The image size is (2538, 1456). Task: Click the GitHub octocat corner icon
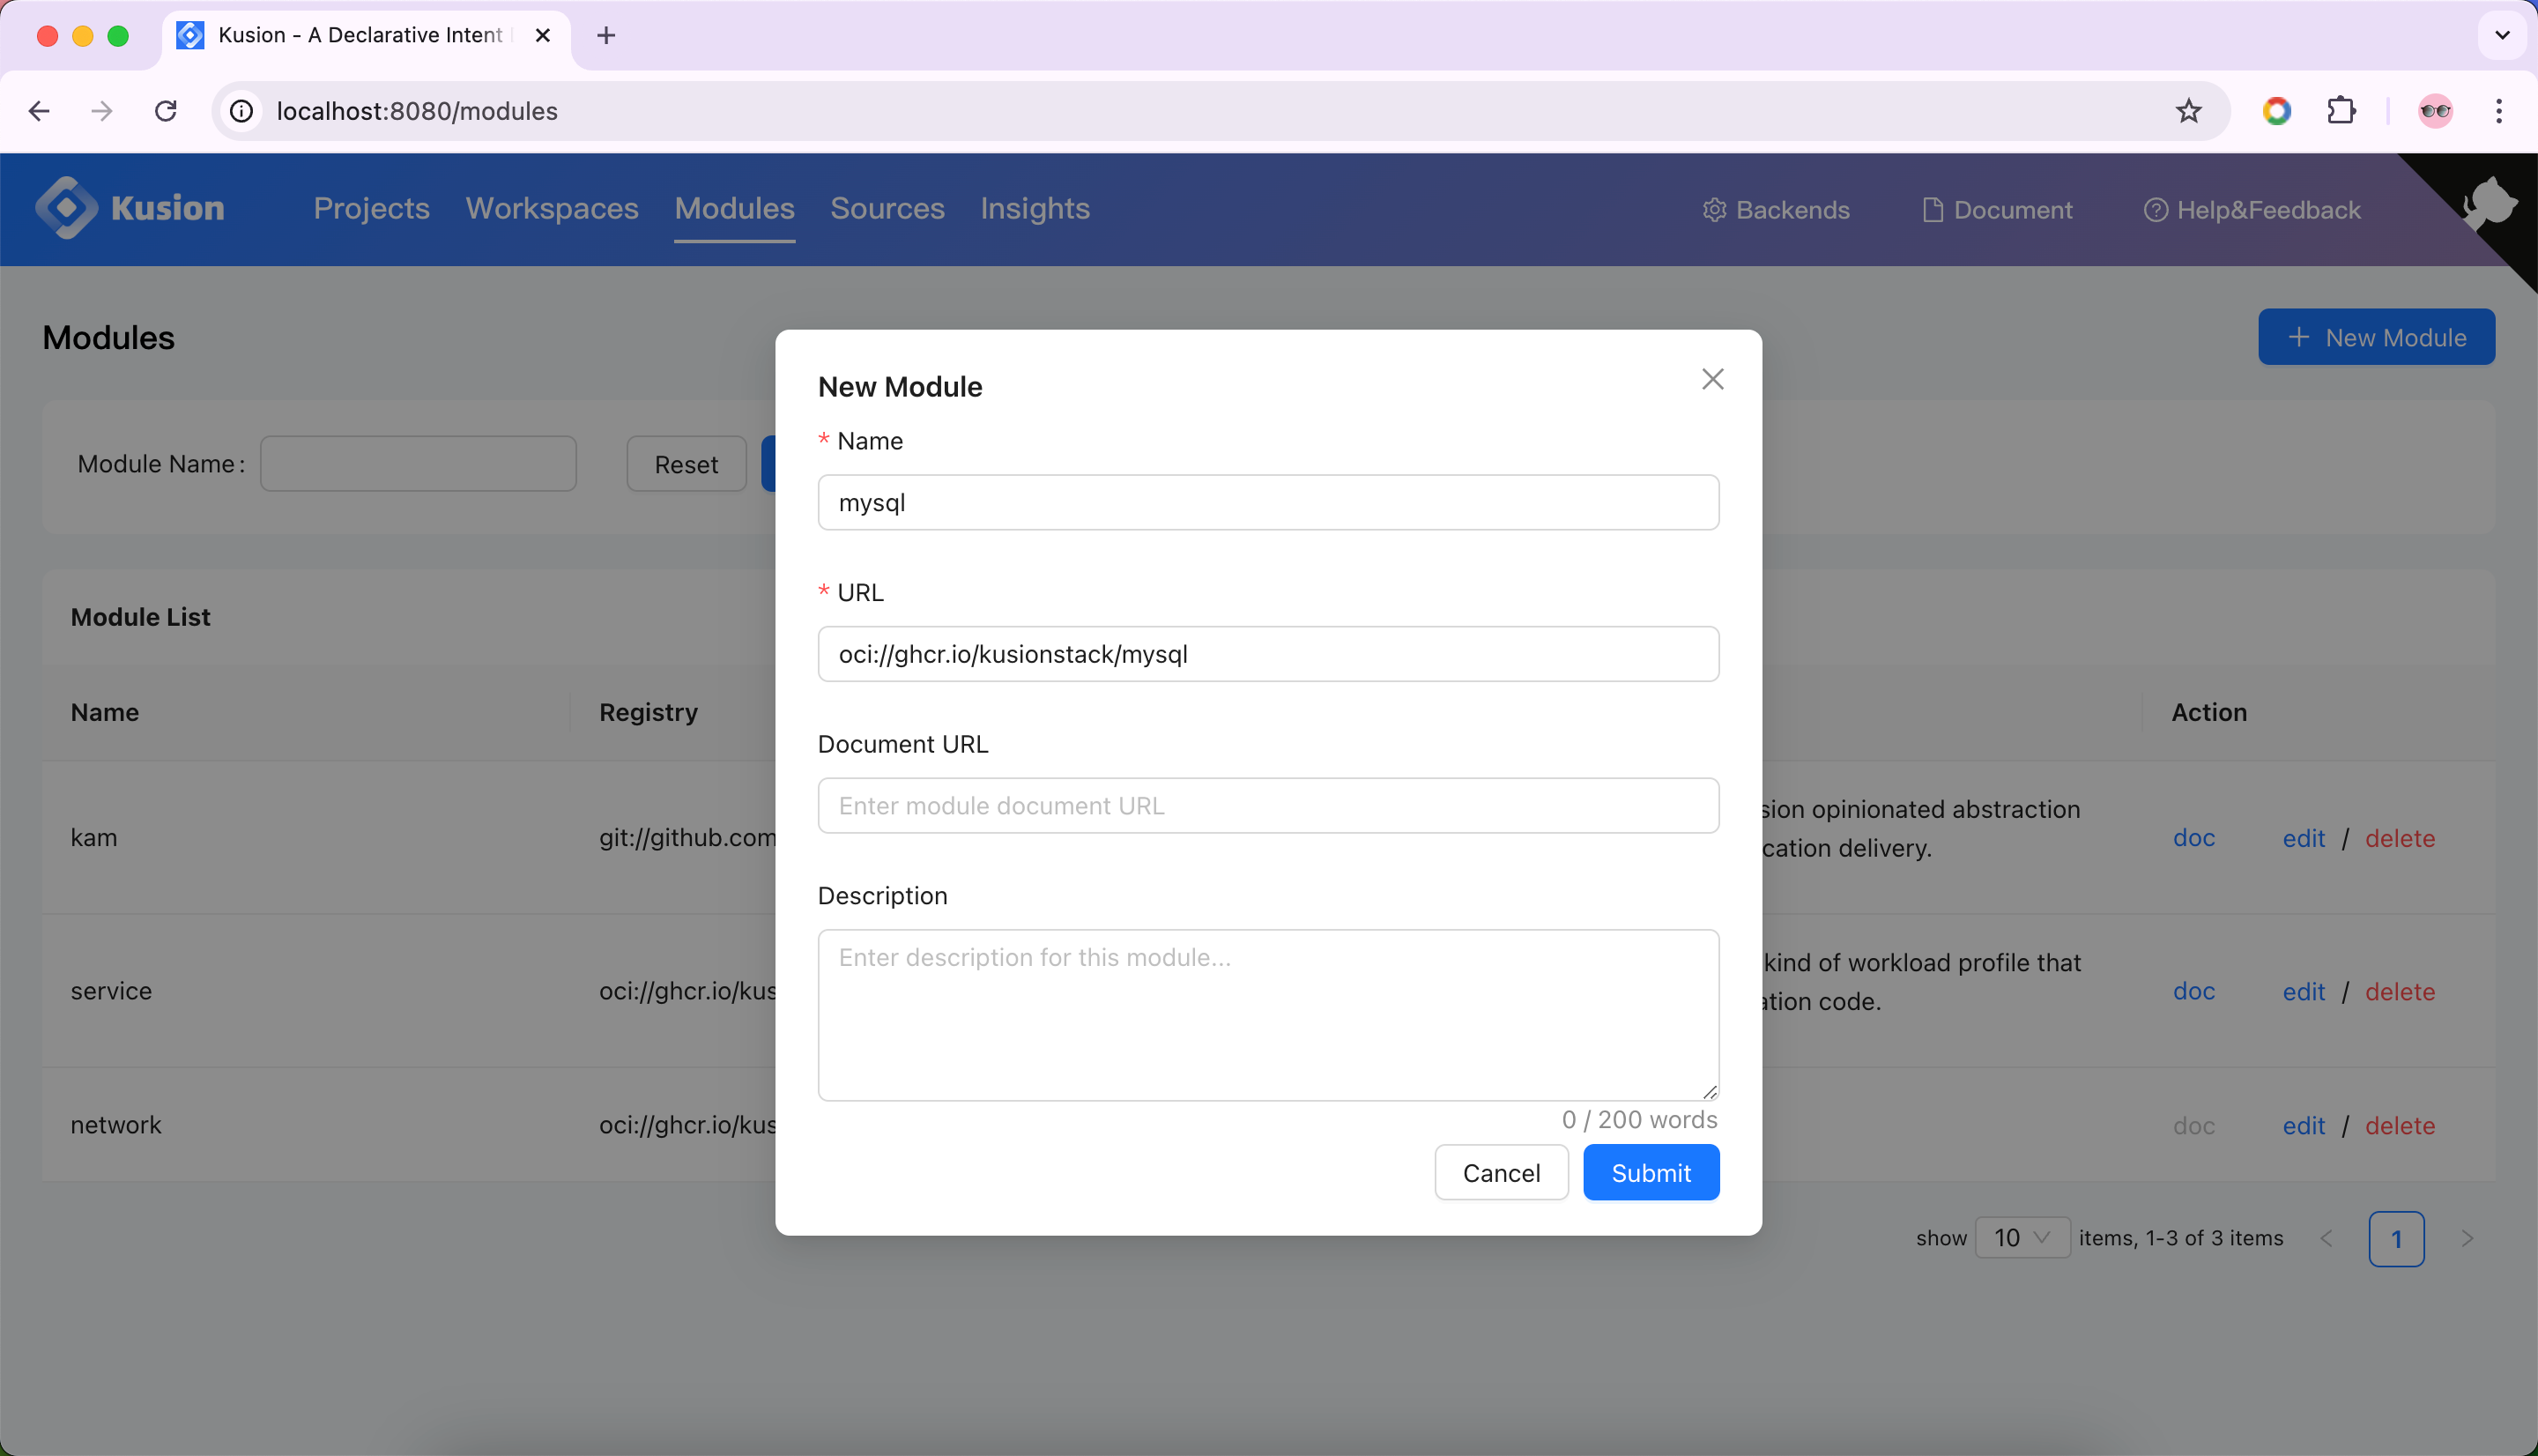click(x=2490, y=203)
